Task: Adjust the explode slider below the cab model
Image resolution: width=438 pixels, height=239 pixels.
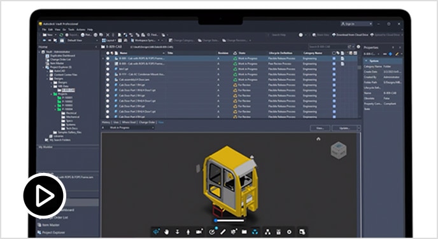Action: click(229, 221)
